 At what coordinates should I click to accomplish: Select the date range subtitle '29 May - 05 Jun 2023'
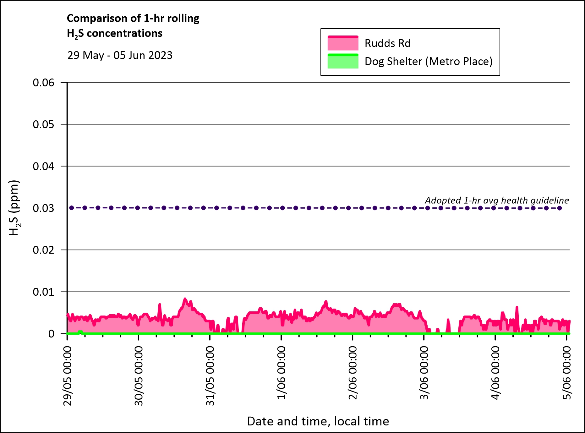pyautogui.click(x=120, y=55)
